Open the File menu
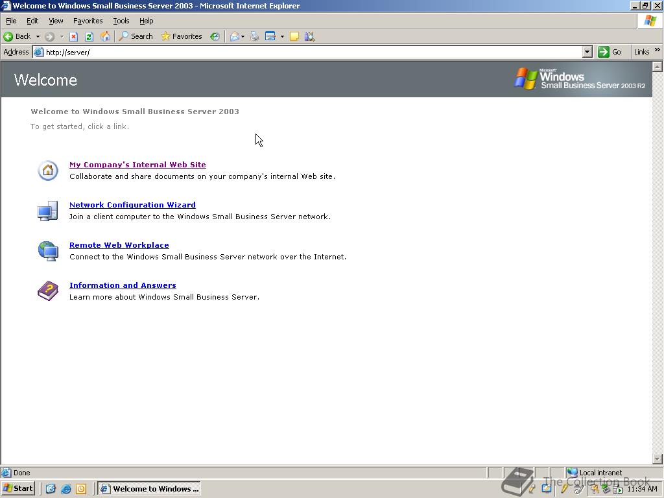 click(x=11, y=21)
